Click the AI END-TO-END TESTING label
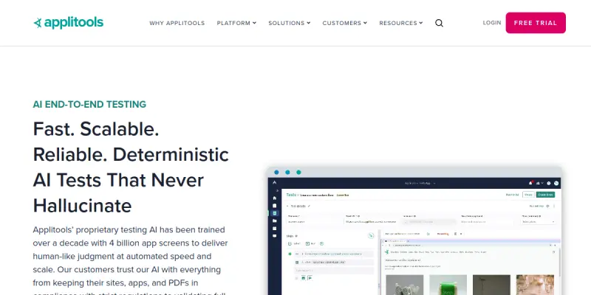591x295 pixels. point(89,104)
